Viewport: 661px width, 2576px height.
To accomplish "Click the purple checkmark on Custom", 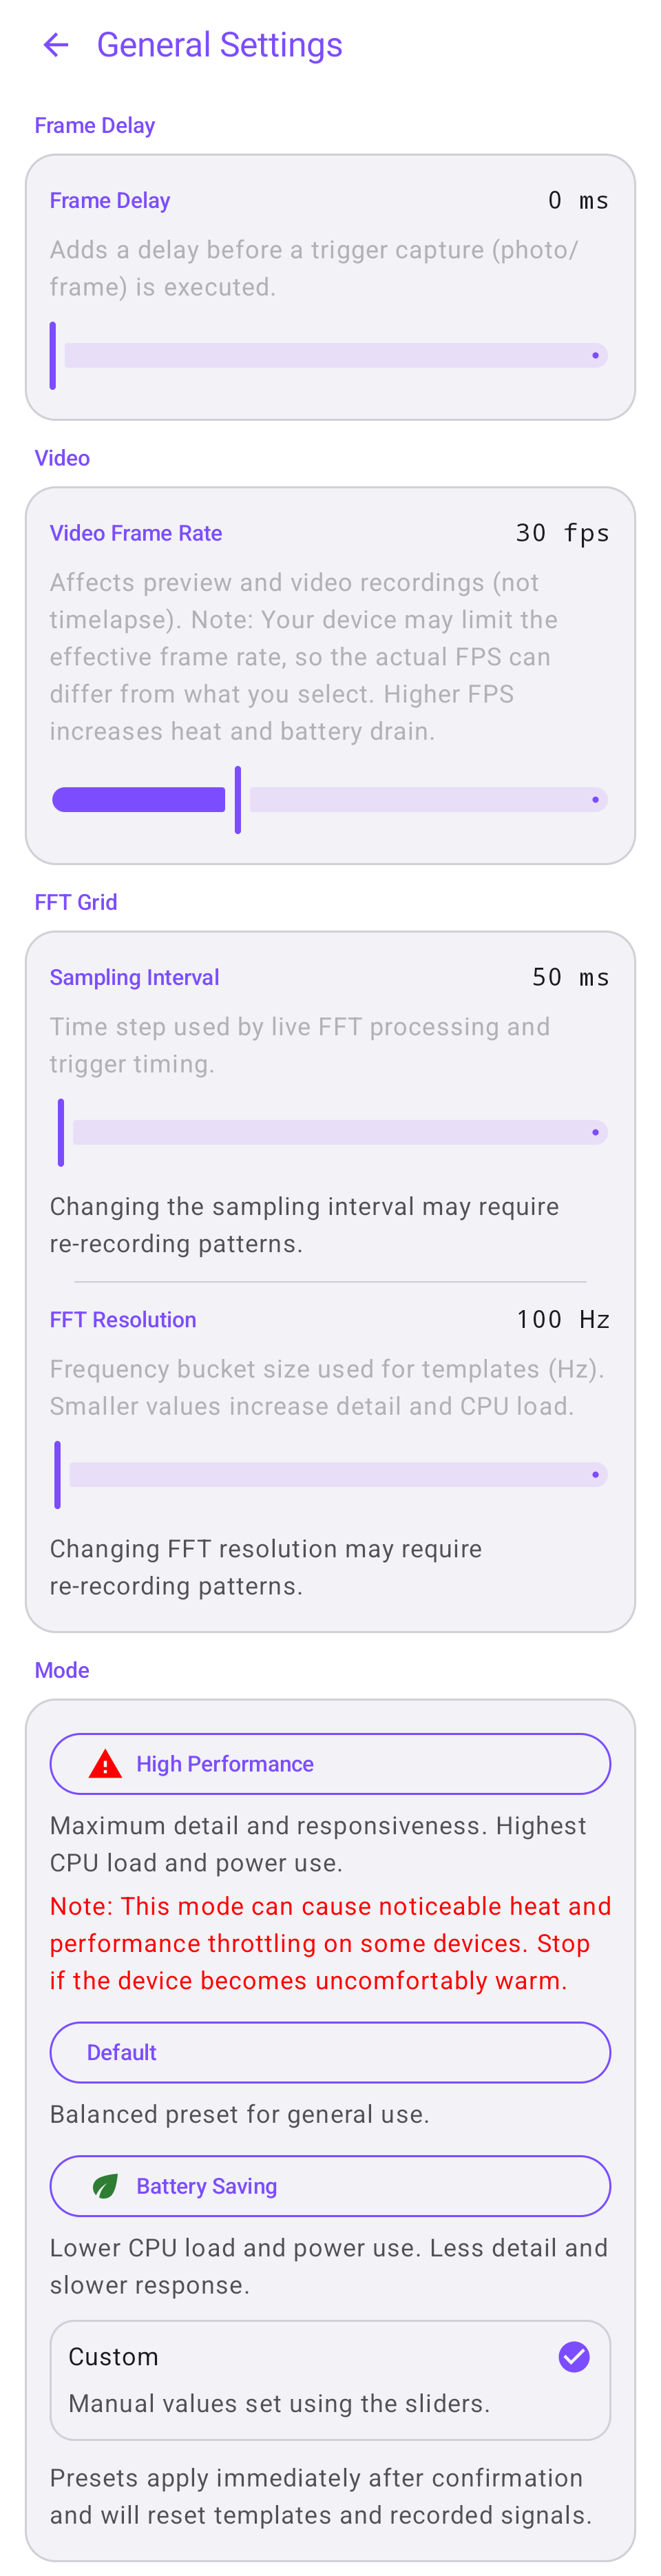I will 574,2357.
